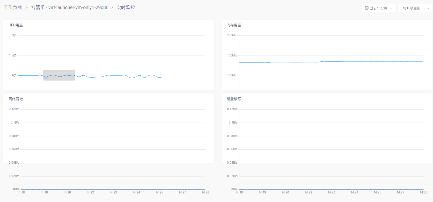The width and height of the screenshot is (433, 202).
Task: Click the 内存用量 chart title
Action: pos(234,25)
